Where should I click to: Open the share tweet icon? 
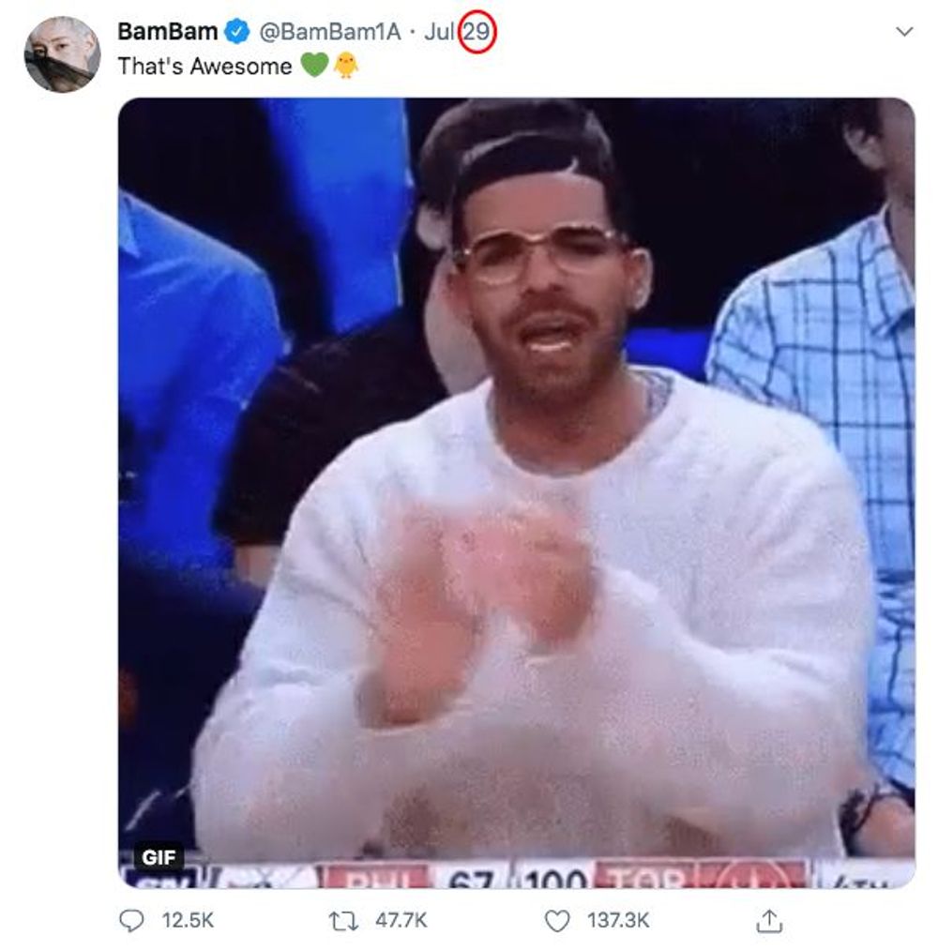pos(769,921)
